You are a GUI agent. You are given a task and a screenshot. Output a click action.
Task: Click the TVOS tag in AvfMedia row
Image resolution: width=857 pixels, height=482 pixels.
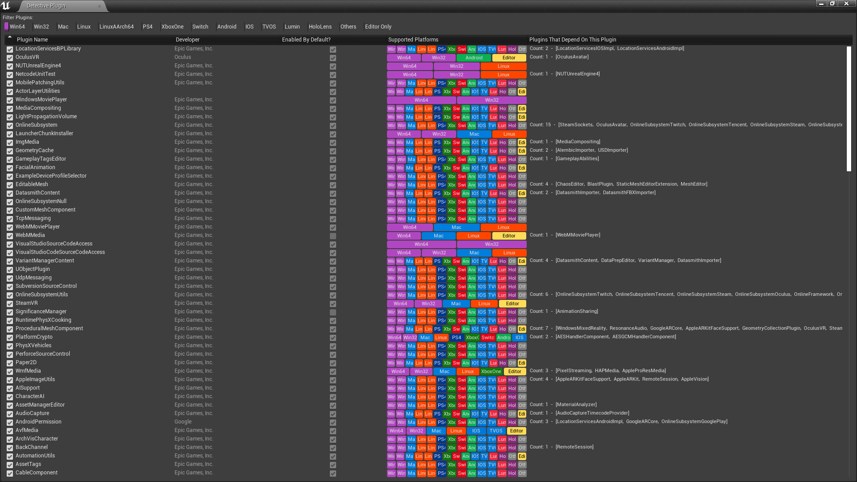click(x=496, y=431)
